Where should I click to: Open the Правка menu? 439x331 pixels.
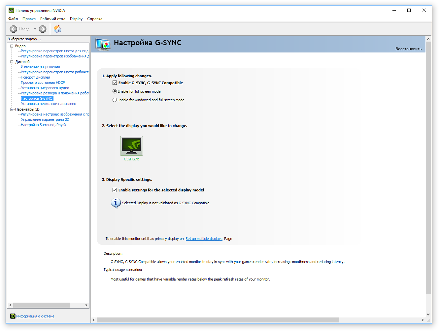29,19
